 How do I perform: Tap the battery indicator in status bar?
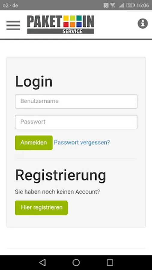click(130, 5)
